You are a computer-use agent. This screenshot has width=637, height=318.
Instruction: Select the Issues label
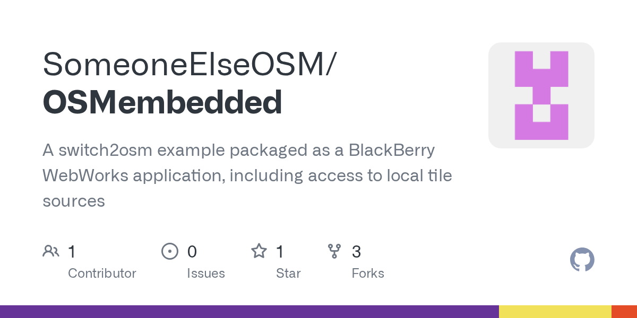[206, 273]
